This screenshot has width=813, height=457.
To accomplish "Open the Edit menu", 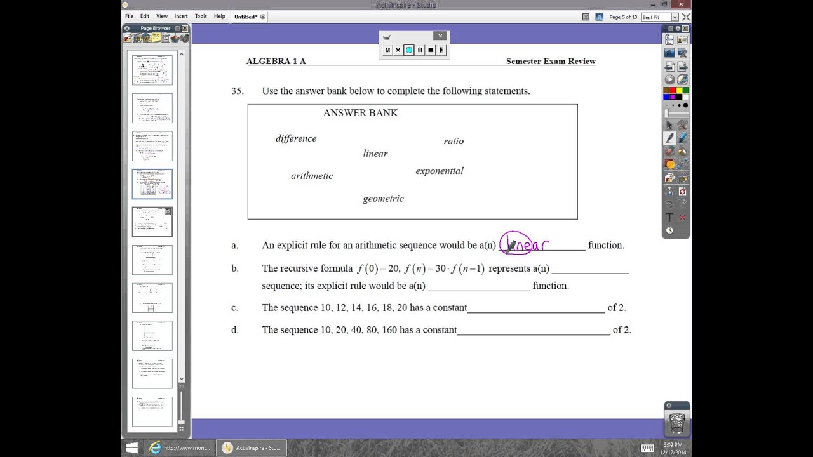I will [145, 16].
